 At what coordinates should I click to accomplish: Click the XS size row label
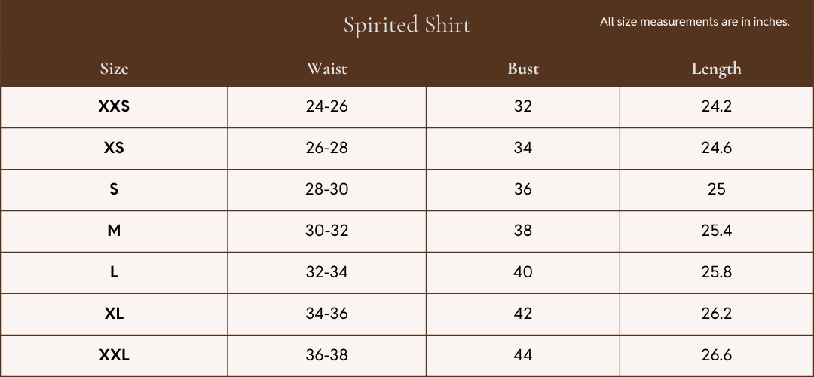pyautogui.click(x=115, y=148)
